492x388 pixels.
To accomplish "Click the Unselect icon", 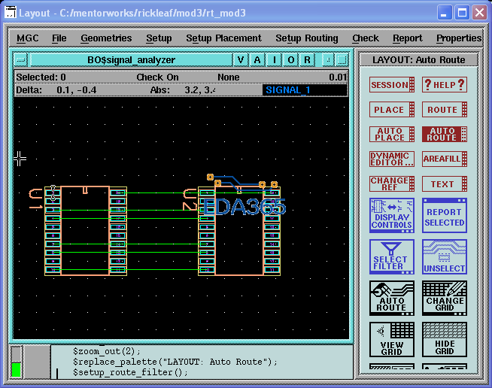I will pyautogui.click(x=444, y=256).
